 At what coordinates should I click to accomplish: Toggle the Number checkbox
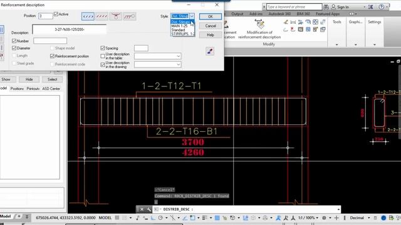click(x=14, y=41)
